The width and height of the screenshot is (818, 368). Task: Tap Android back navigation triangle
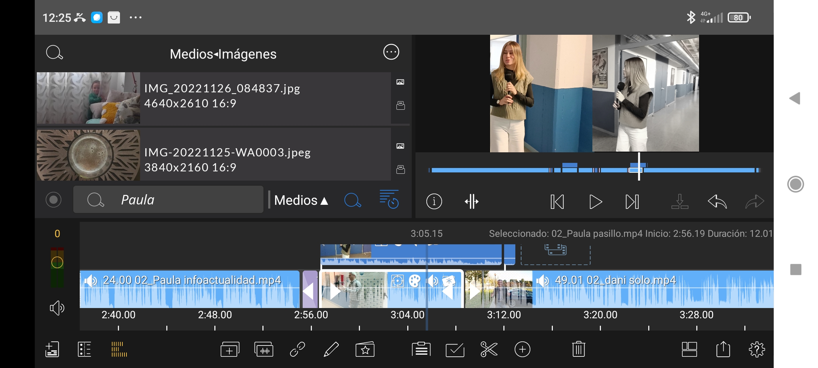pos(795,98)
